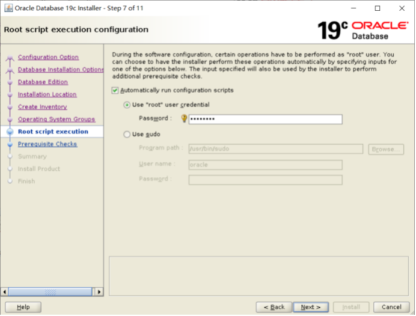
Task: Click the Help button
Action: [x=23, y=307]
